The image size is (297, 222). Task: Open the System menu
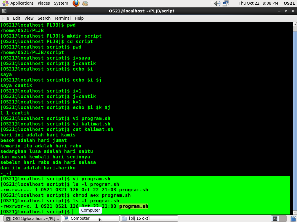61,3
